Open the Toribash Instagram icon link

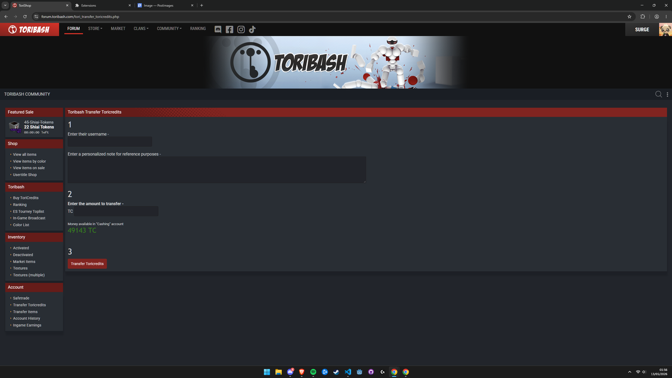click(241, 29)
